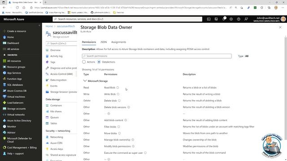
Task: Click the info icon next to Move blobs
Action: [x=119, y=133]
